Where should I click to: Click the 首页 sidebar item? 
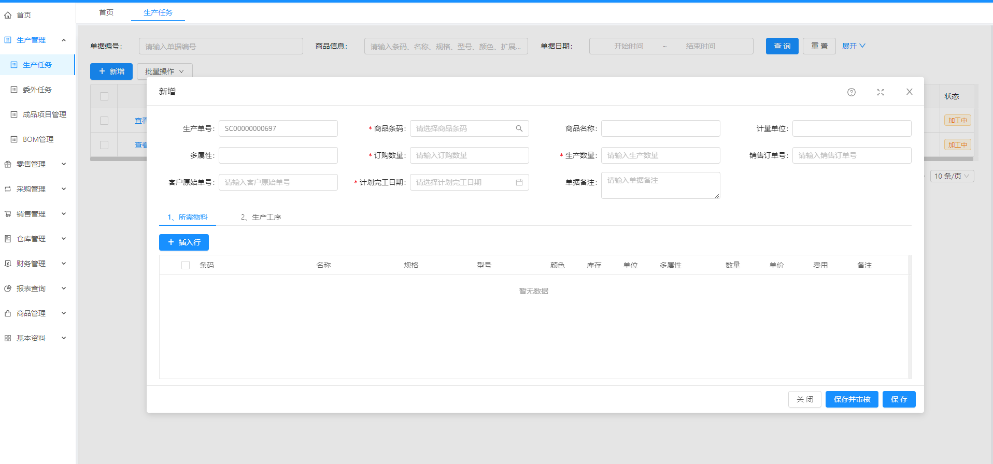tap(37, 15)
